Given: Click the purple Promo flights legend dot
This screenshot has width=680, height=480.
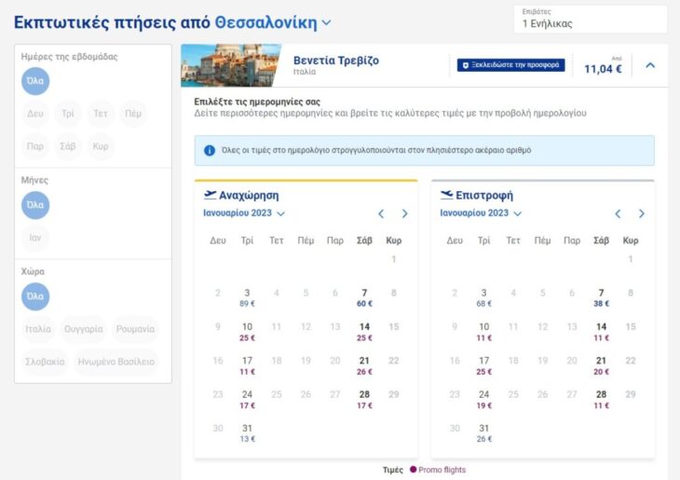Looking at the screenshot, I should [413, 470].
